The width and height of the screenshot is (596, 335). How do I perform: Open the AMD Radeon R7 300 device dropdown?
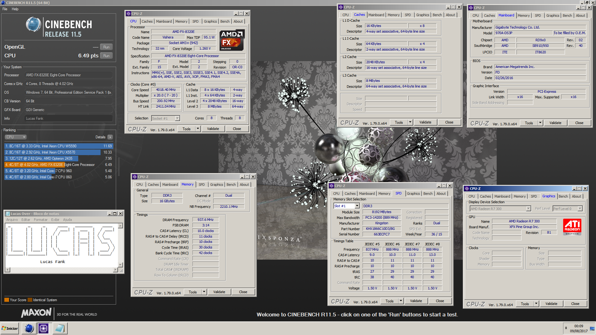pyautogui.click(x=529, y=209)
